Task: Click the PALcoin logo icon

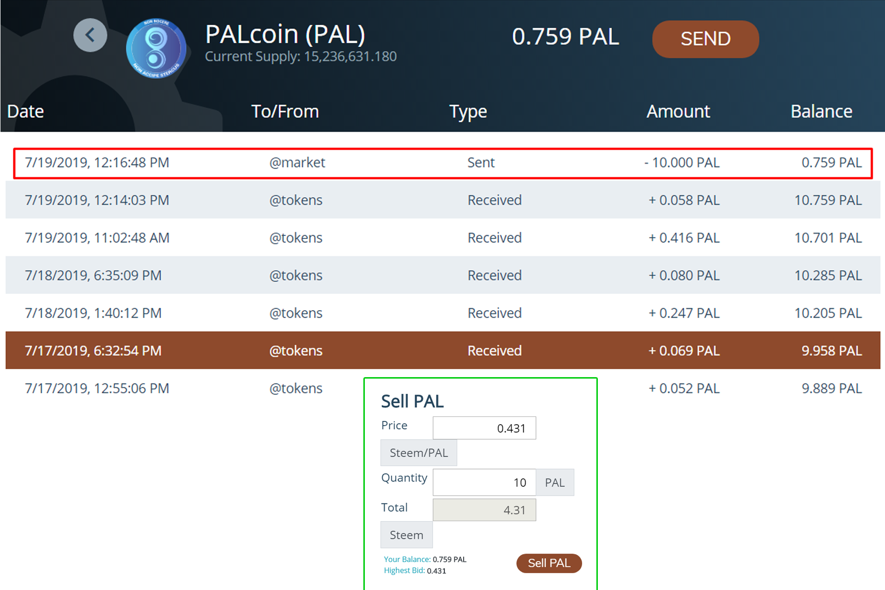Action: click(156, 49)
